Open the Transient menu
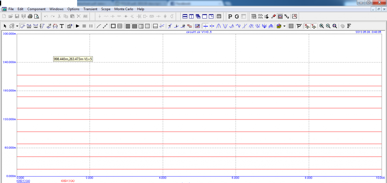 coord(90,9)
